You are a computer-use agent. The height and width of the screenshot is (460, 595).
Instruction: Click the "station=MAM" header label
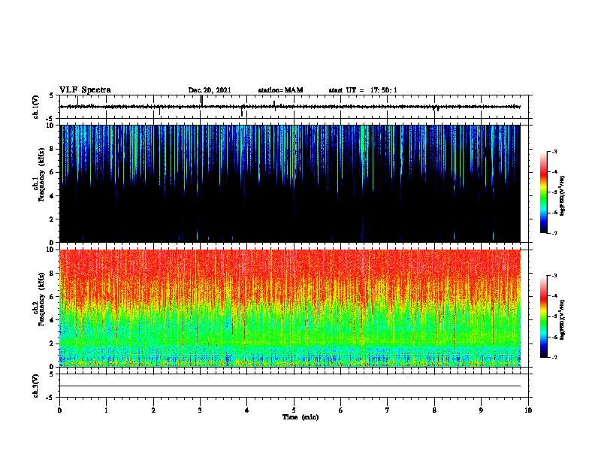(x=280, y=90)
